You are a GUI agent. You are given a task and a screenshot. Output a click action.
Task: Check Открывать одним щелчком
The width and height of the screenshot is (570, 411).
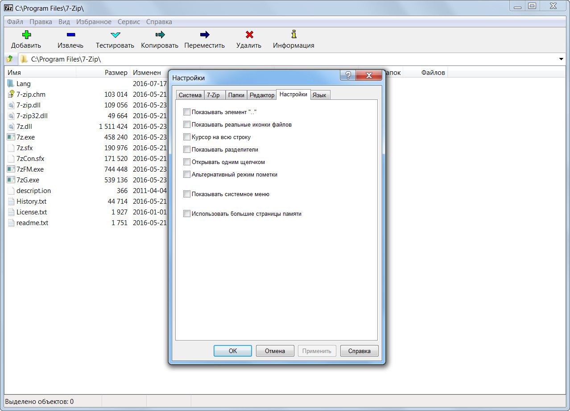coord(187,162)
